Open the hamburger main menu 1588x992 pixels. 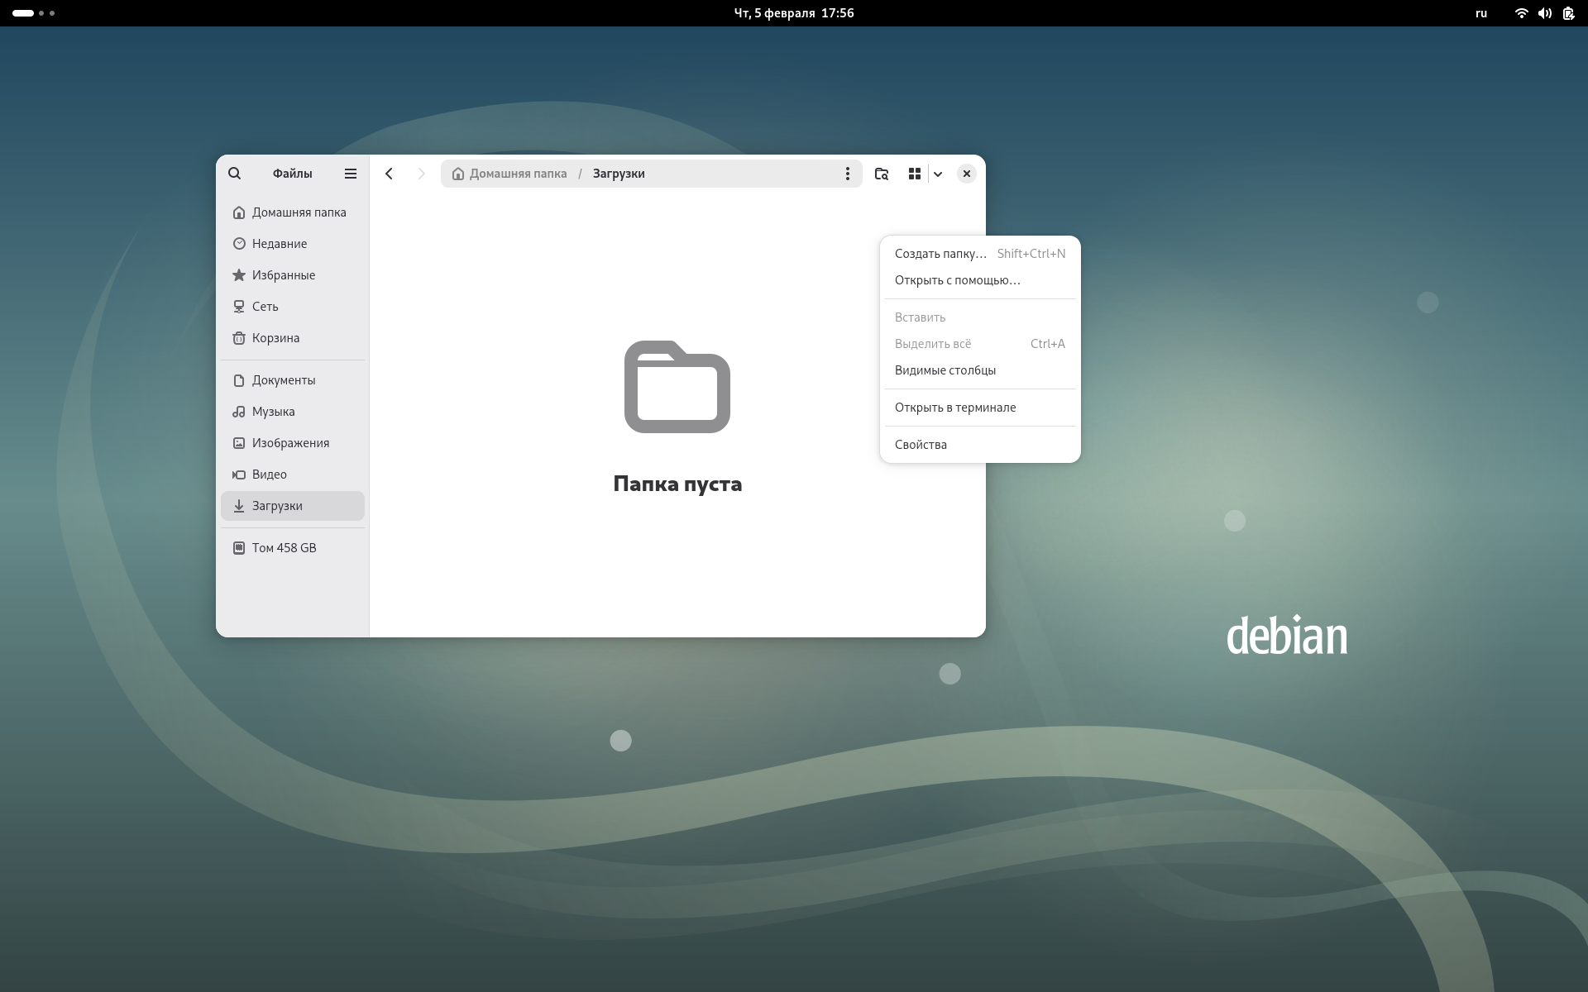pos(351,174)
